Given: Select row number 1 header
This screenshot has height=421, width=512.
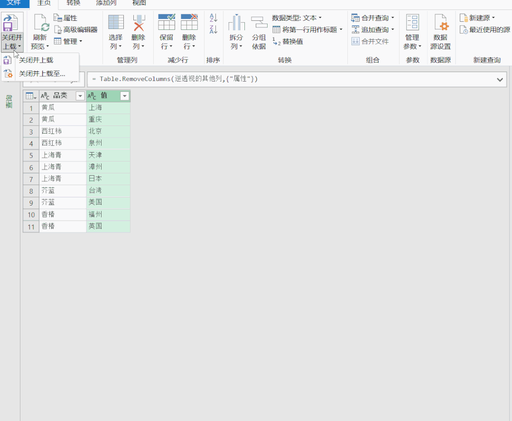Looking at the screenshot, I should pos(31,108).
